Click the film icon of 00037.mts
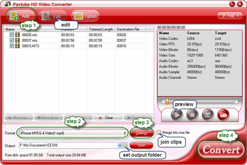The image size is (247, 165). 17,40
